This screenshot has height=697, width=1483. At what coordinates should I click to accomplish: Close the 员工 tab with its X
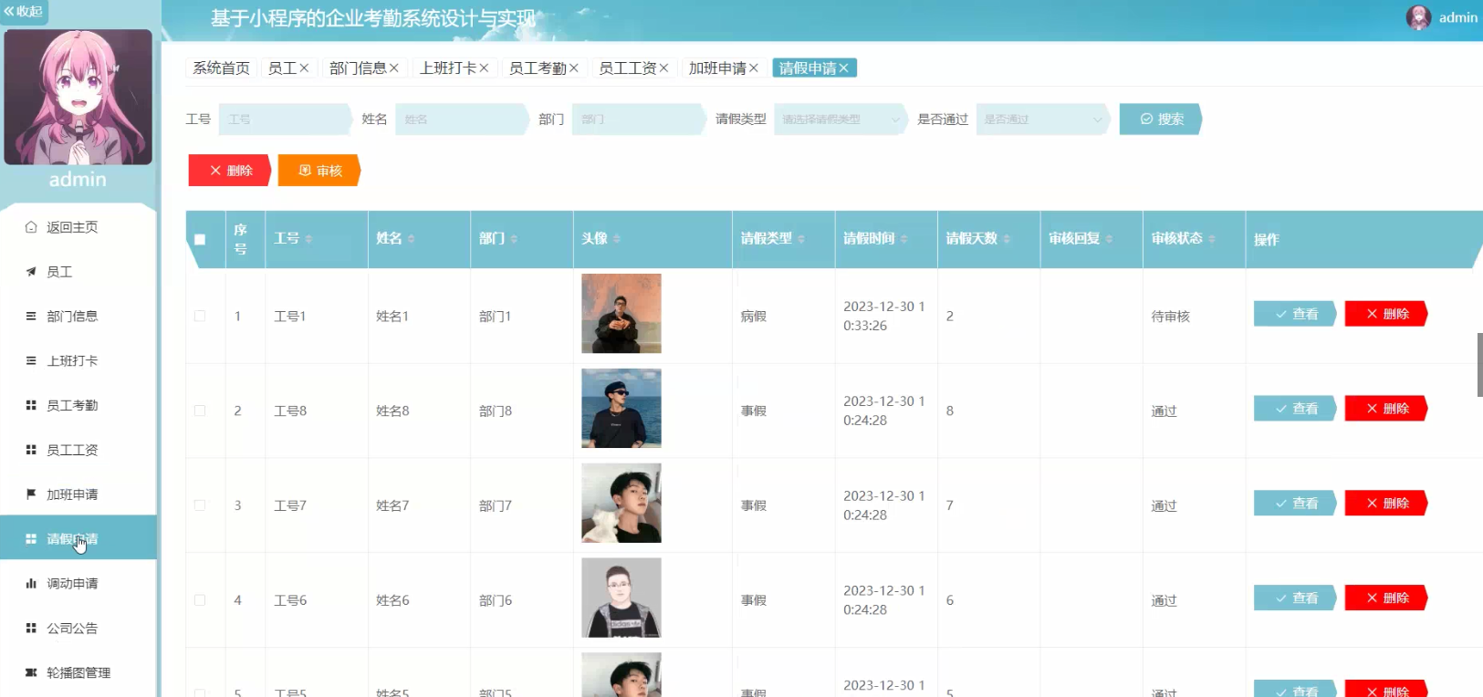pos(304,68)
